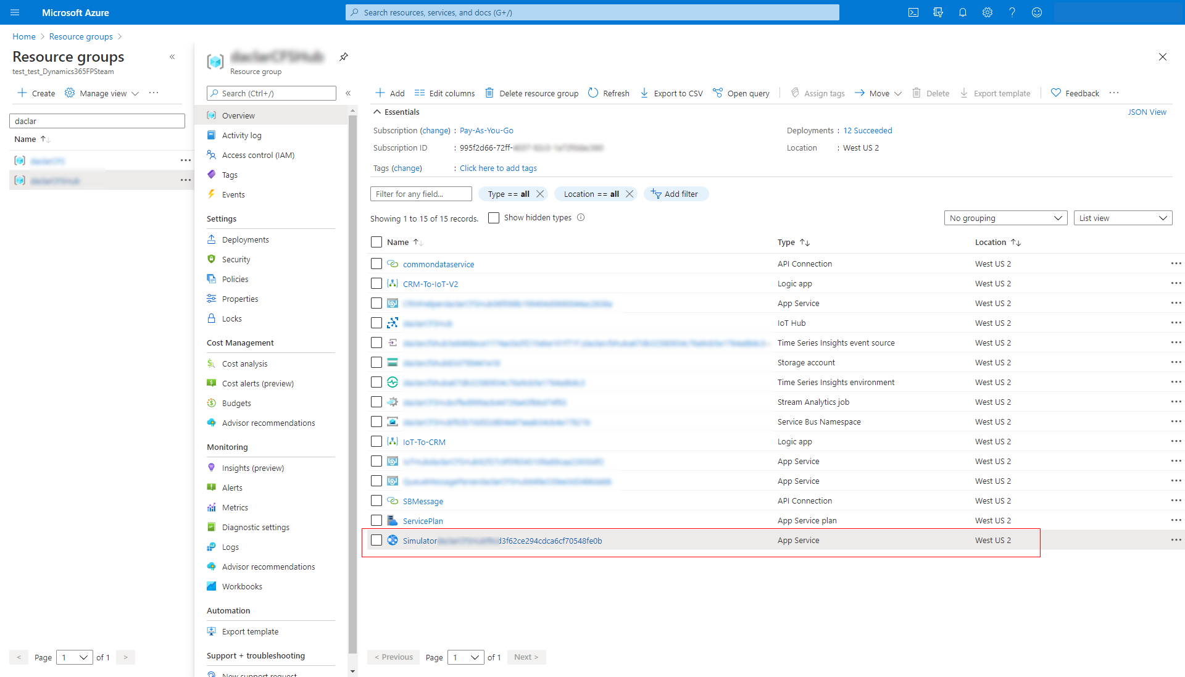Expand the Move dropdown menu
This screenshot has height=677, width=1185.
(896, 93)
